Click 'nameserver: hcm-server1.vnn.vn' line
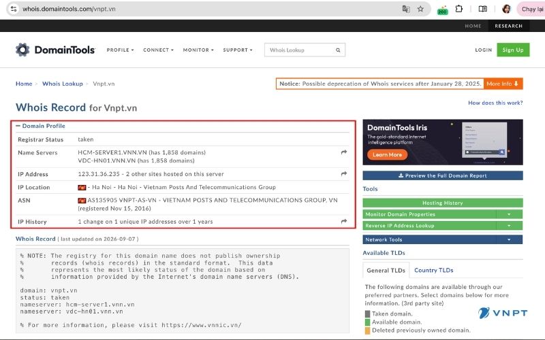The height and width of the screenshot is (340, 545). (x=77, y=304)
